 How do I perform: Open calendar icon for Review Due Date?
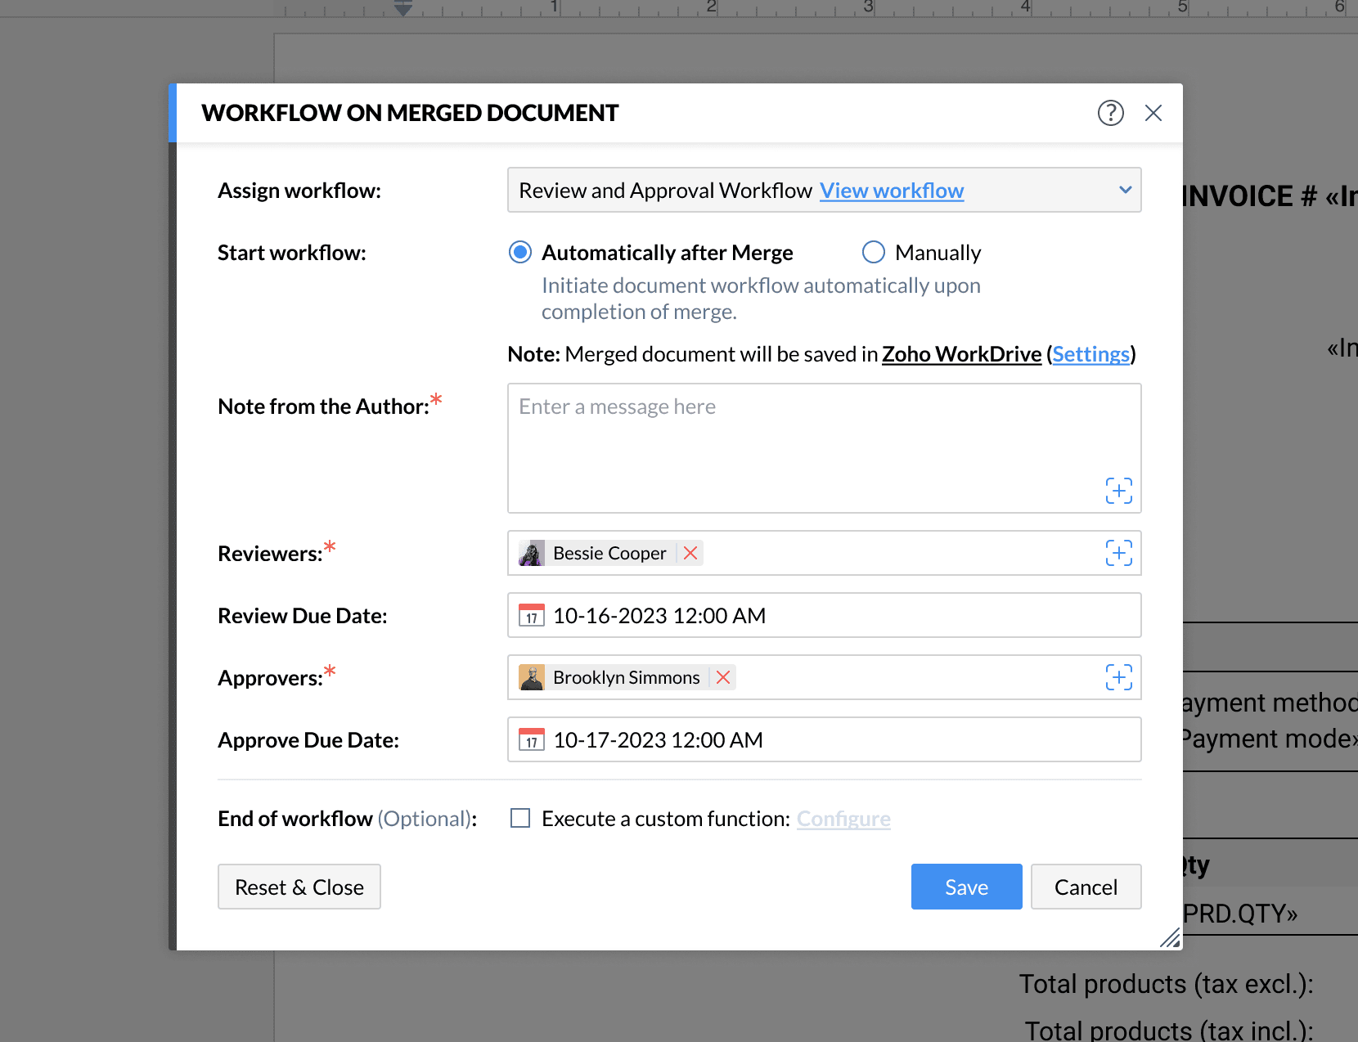[532, 615]
